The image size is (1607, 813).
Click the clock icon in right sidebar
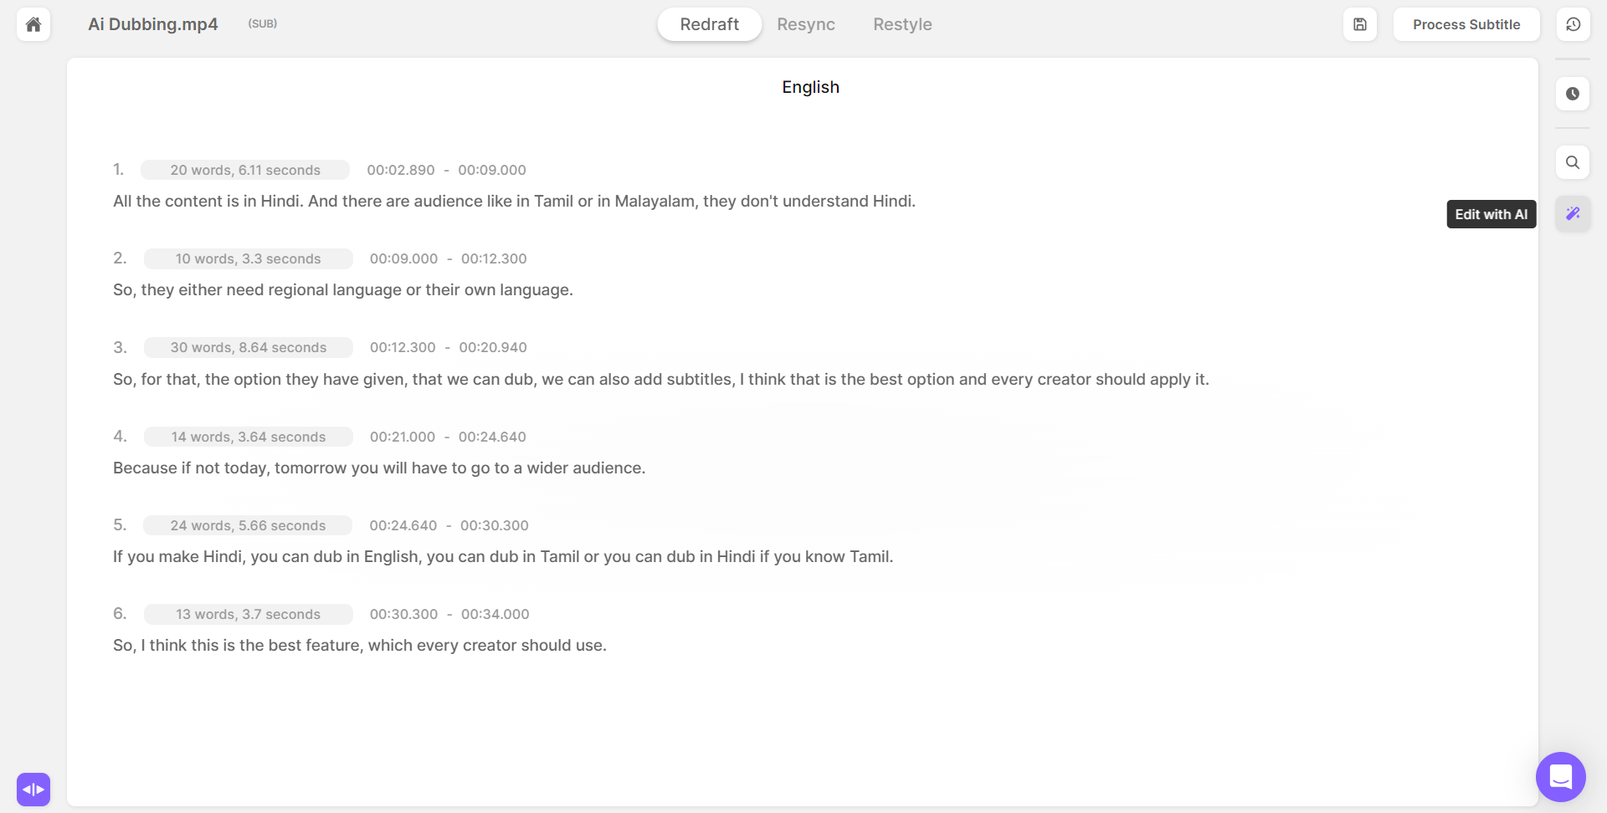coord(1574,94)
